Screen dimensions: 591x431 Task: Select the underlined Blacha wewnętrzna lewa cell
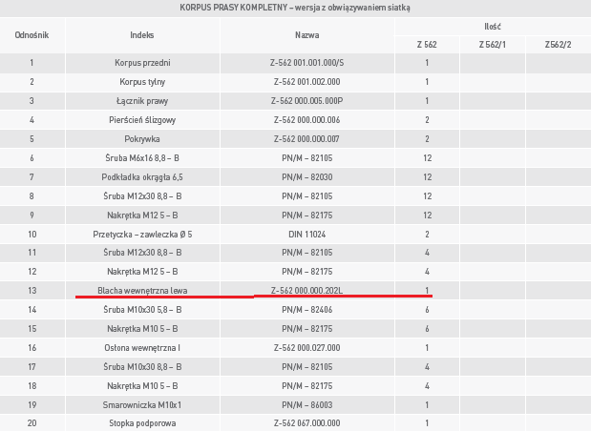[142, 291]
